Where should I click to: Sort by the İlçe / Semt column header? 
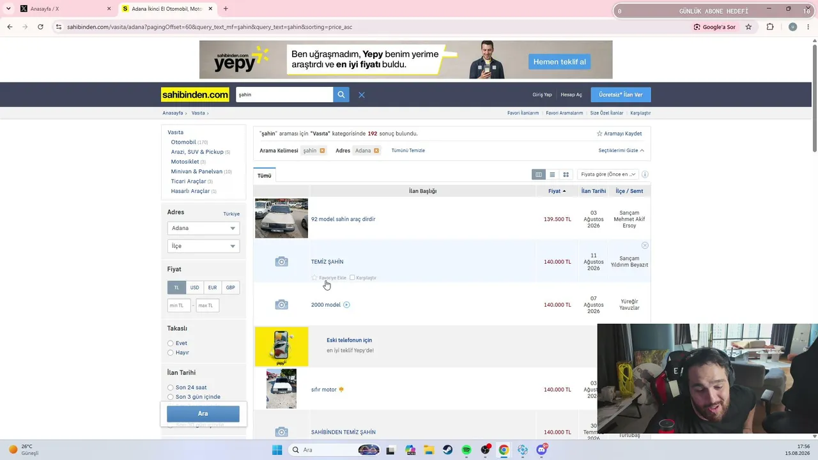[629, 191]
